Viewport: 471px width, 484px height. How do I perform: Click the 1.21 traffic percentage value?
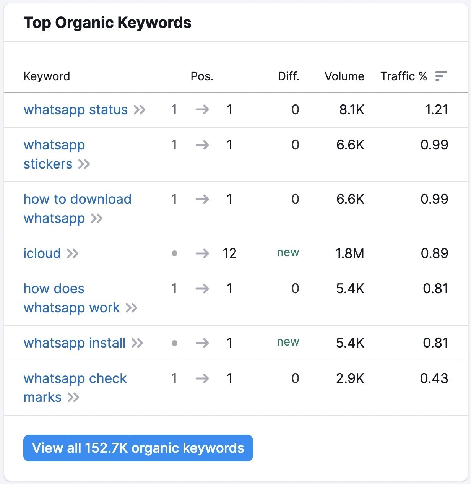pos(437,110)
